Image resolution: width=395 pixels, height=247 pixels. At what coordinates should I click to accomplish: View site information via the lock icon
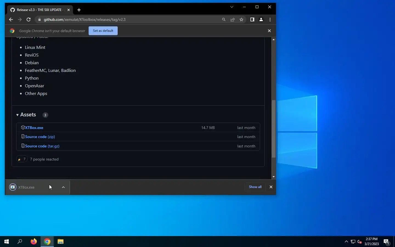39,19
